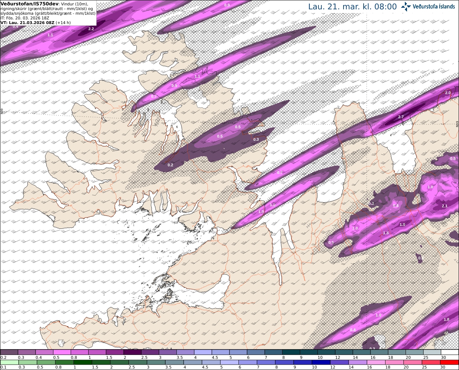Click the 1.8 value label on the map

[446, 319]
